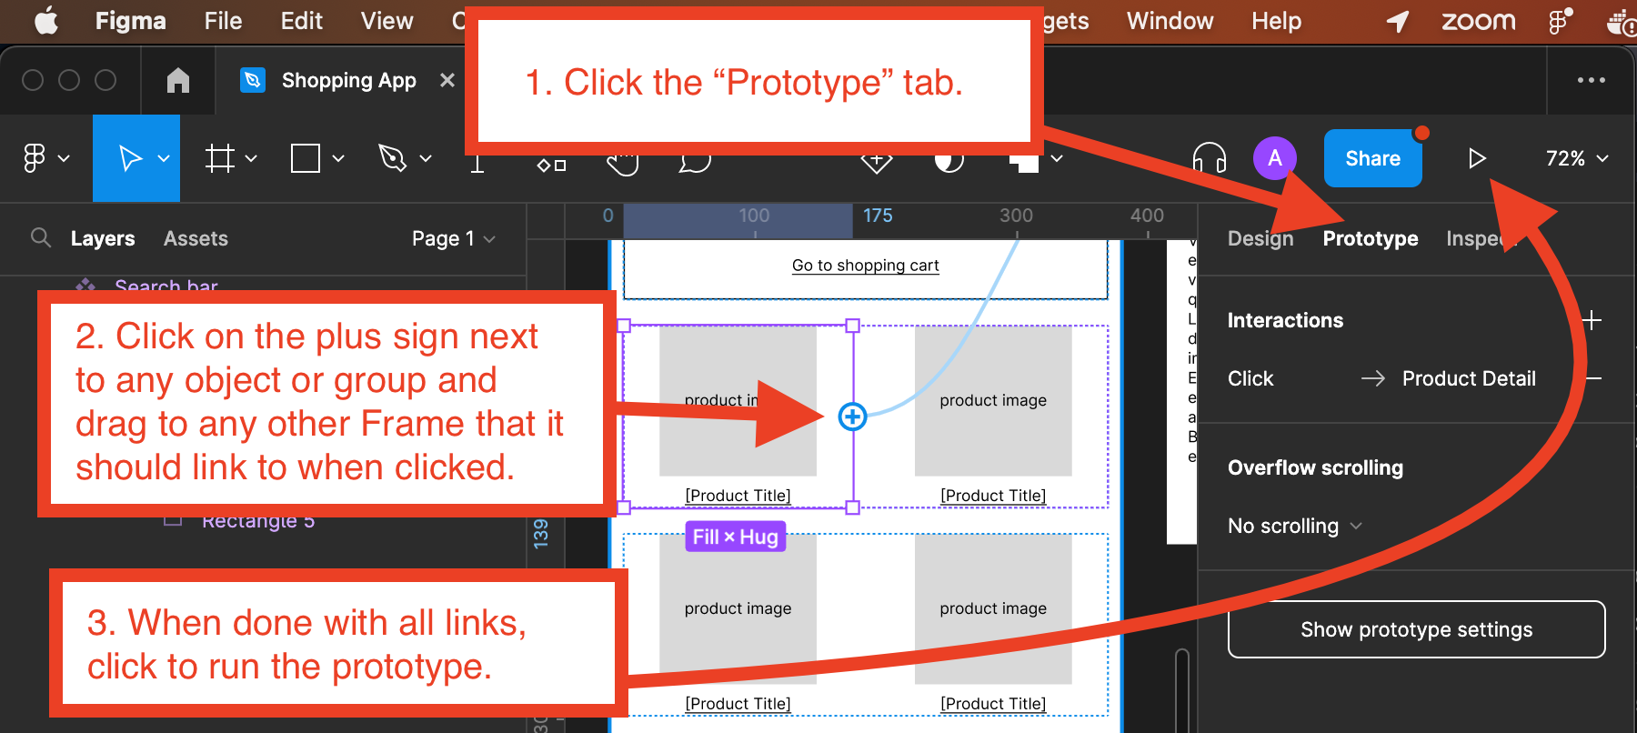The height and width of the screenshot is (733, 1637).
Task: Open the Page 1 dropdown
Action: (453, 238)
